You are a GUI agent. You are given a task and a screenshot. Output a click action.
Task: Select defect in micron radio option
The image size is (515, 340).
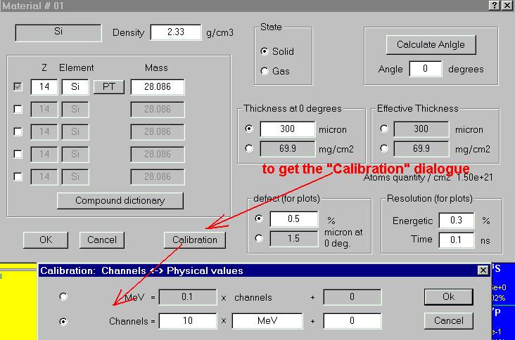(259, 239)
